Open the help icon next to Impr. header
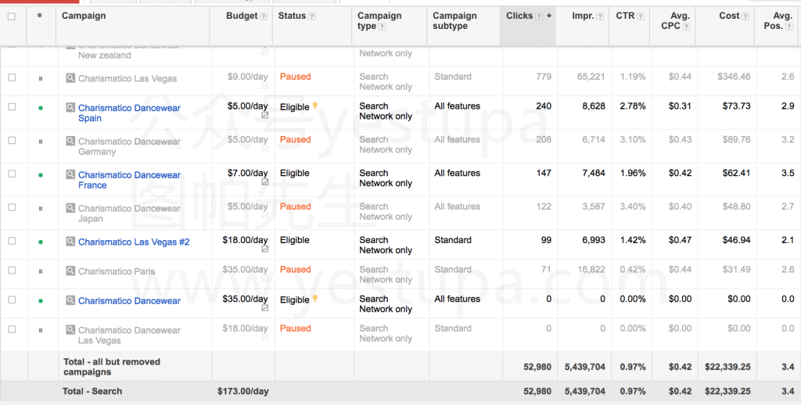 point(600,16)
